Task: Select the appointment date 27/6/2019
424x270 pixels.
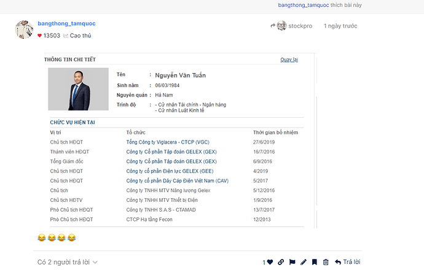Action: [264, 142]
